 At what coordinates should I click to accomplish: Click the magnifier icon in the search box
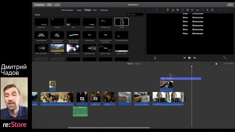pos(129,15)
